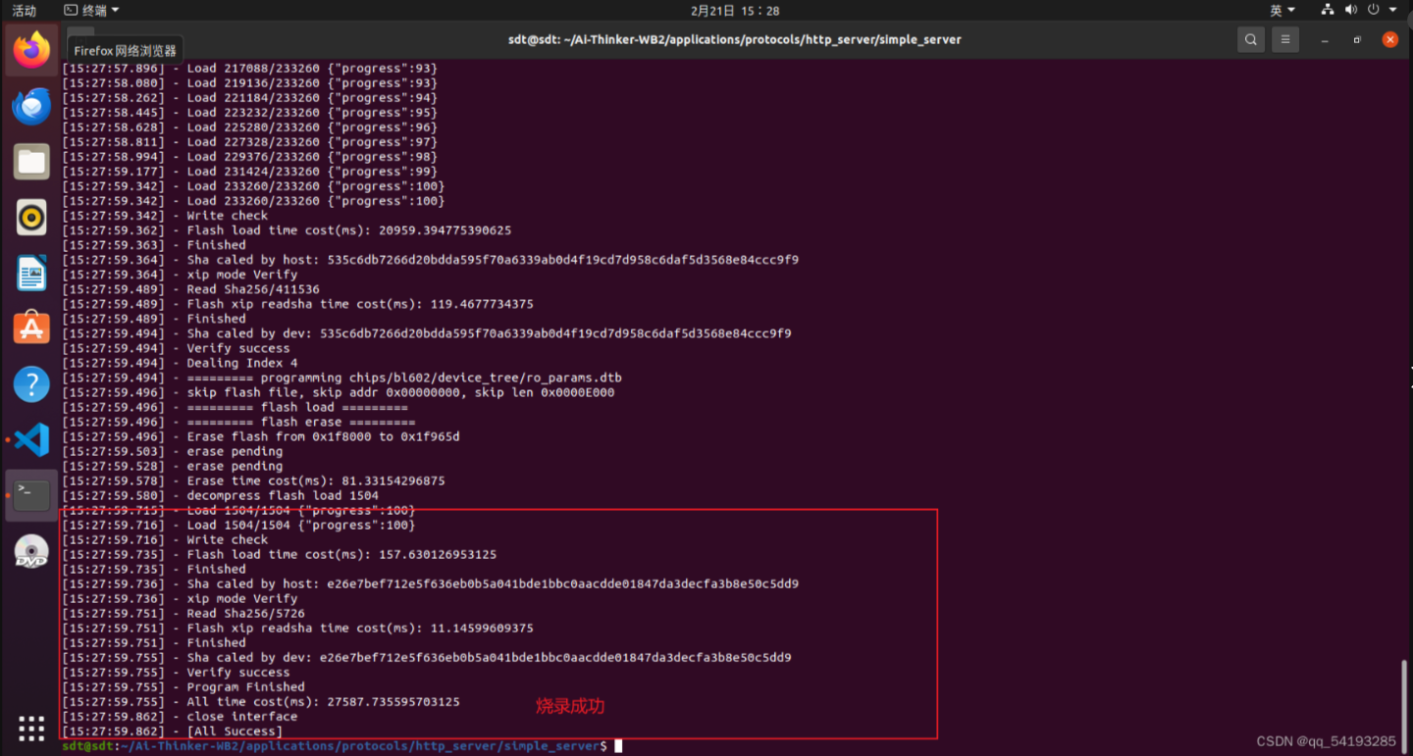1413x756 pixels.
Task: Open the DVD disc icon
Action: pos(31,552)
